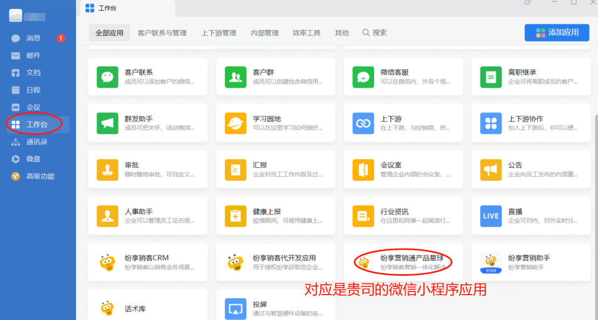Open the 客户联系 title text
This screenshot has height=320, width=598.
coord(139,72)
